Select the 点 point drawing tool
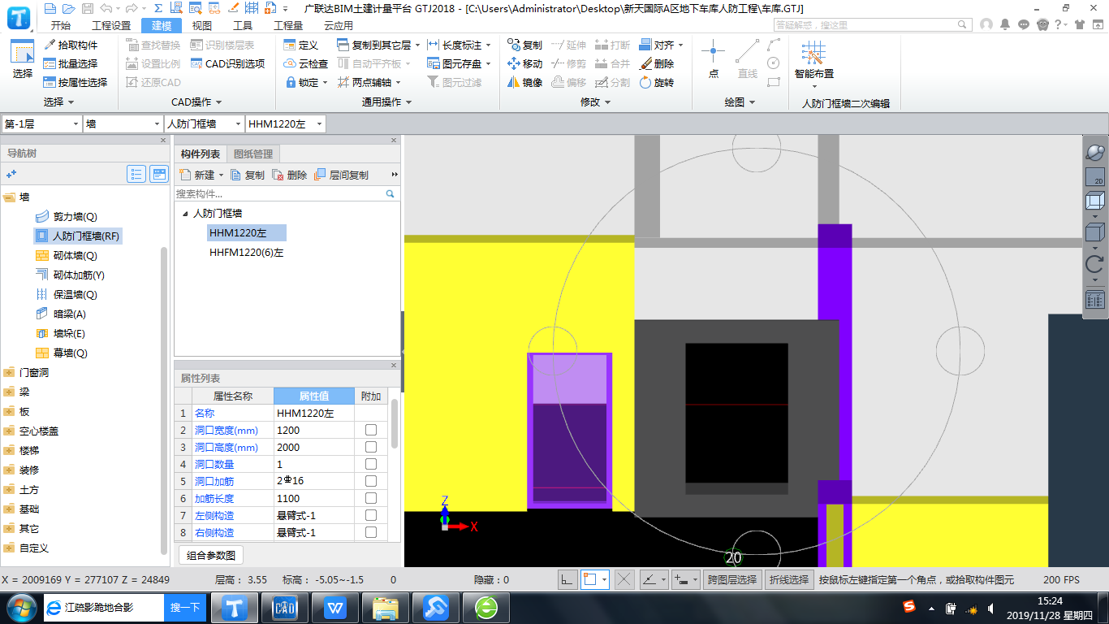 click(x=714, y=60)
